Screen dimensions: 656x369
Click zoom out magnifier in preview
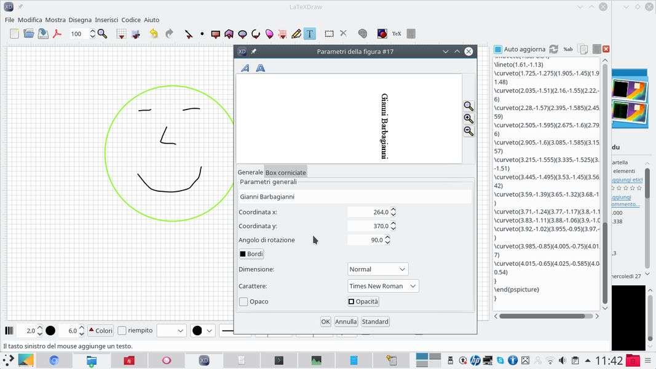tap(468, 131)
